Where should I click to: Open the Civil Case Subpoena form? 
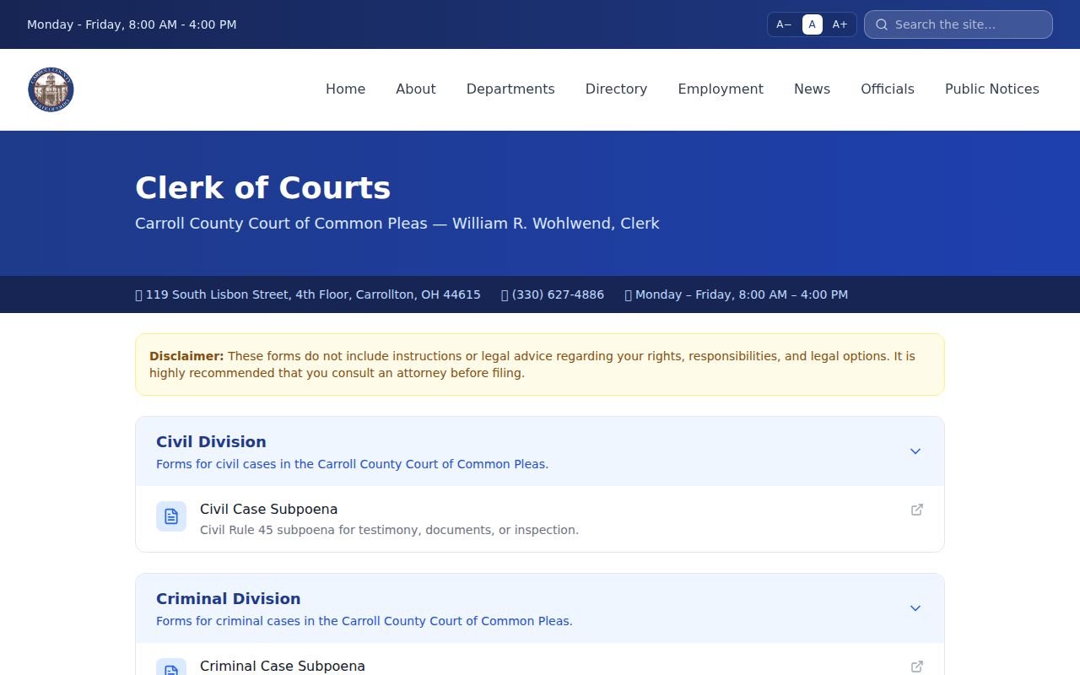tap(540, 519)
